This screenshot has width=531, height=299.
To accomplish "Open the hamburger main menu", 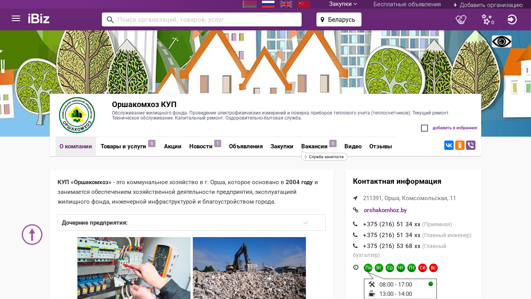I will [x=16, y=18].
